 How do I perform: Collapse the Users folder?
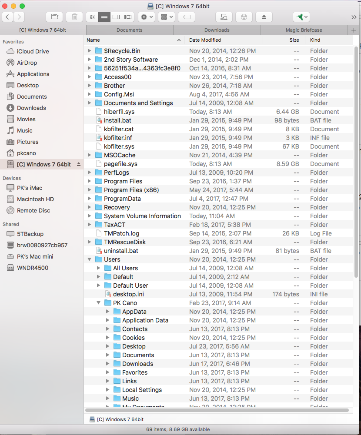pyautogui.click(x=90, y=259)
